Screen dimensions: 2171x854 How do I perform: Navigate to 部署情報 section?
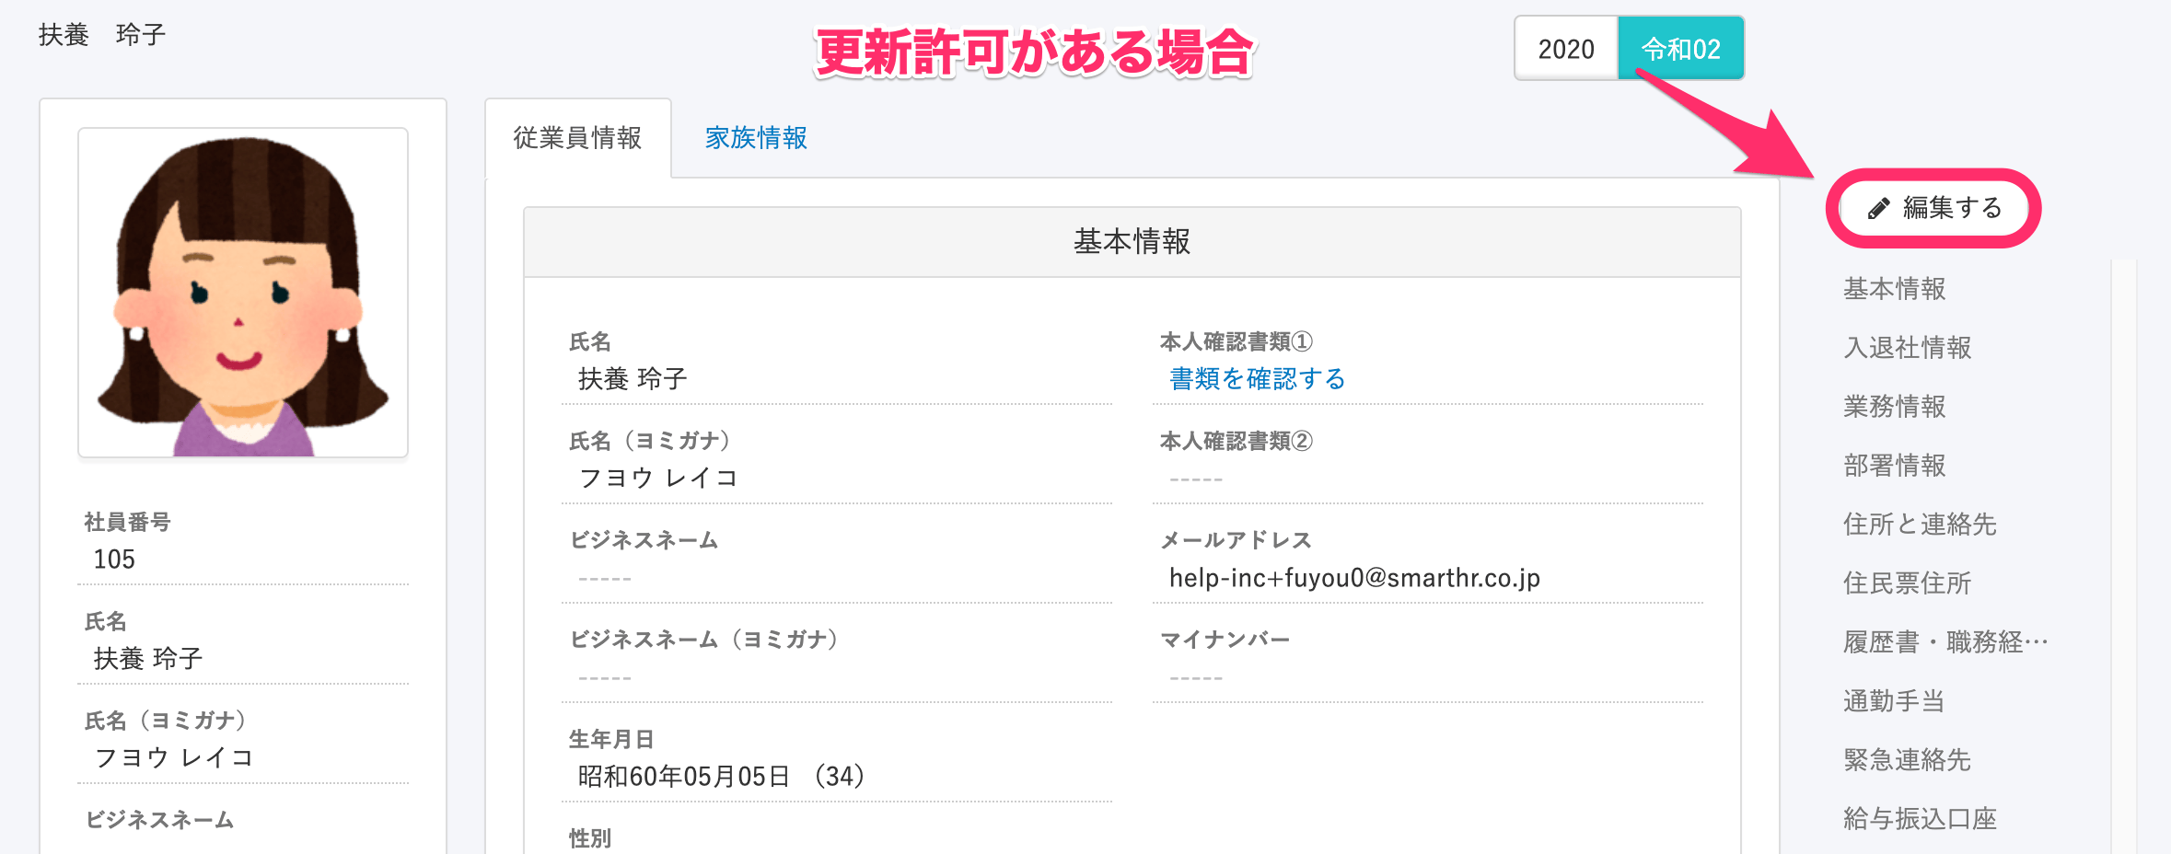(1895, 466)
